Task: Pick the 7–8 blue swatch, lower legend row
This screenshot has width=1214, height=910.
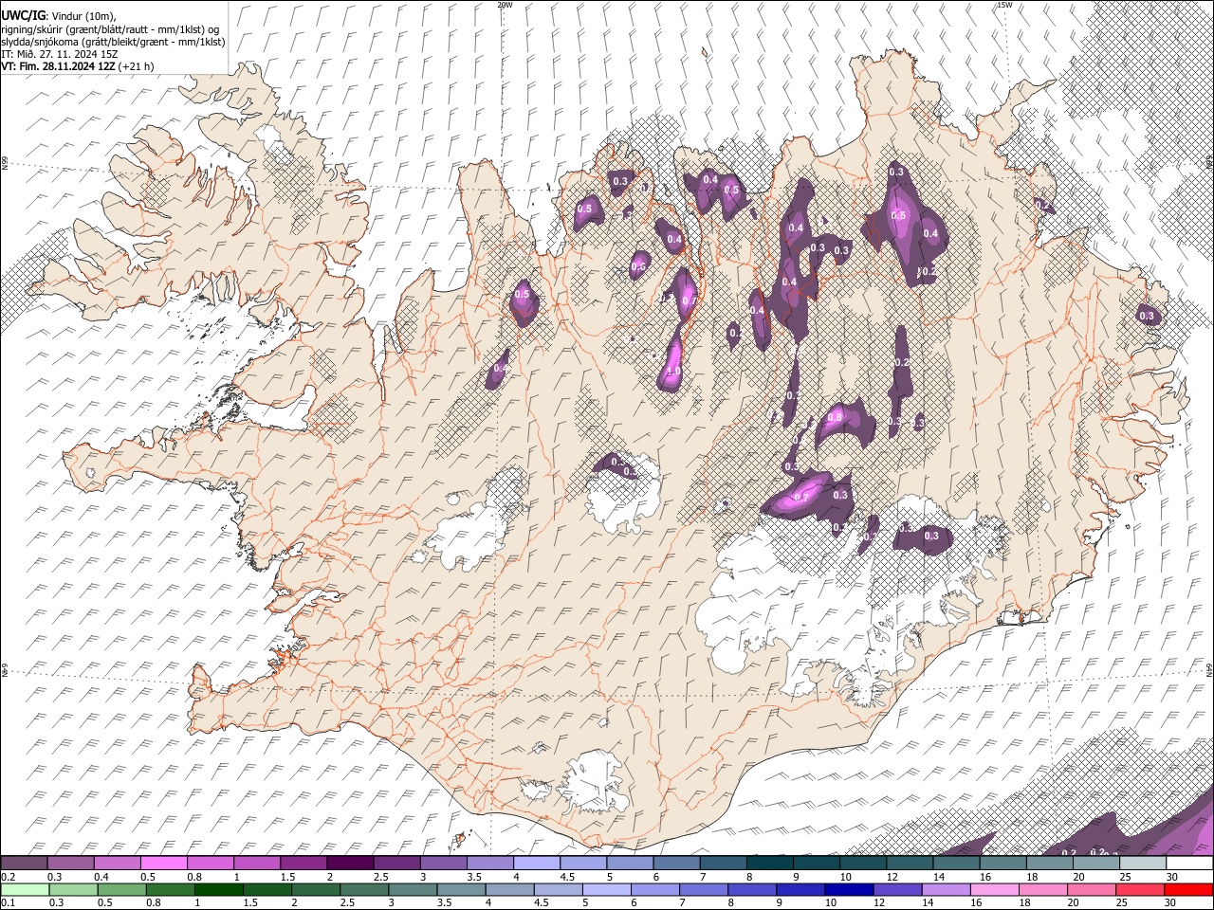Action: pos(703,889)
